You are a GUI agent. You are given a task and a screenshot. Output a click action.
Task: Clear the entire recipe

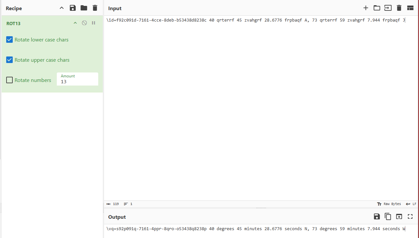point(95,8)
